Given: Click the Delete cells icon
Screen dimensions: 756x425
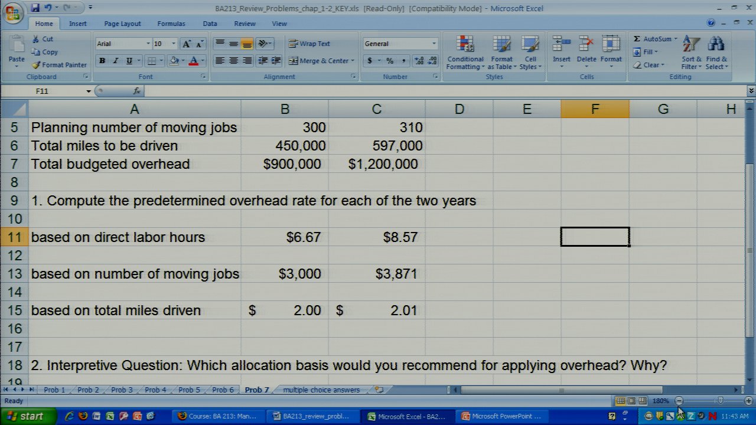Looking at the screenshot, I should (586, 53).
